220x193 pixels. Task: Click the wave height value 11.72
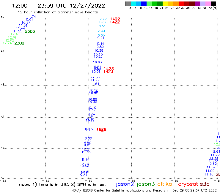pyautogui.click(x=215, y=155)
